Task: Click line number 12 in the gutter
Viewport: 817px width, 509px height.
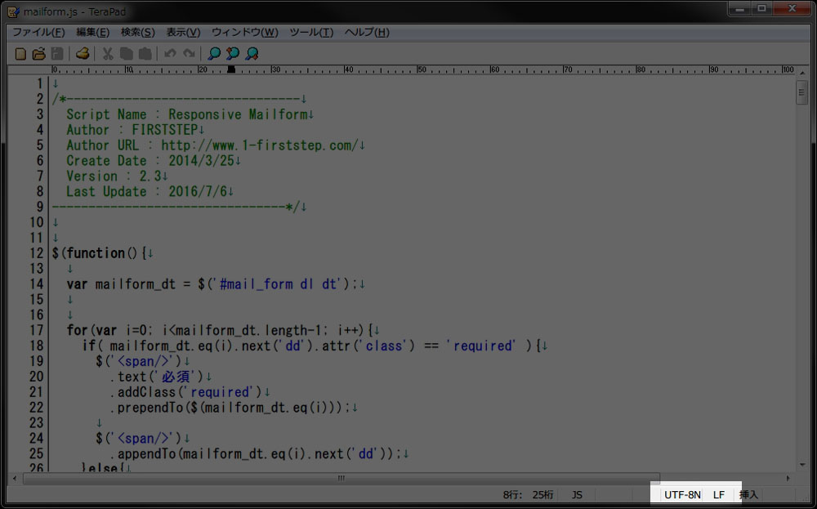Action: pos(37,253)
